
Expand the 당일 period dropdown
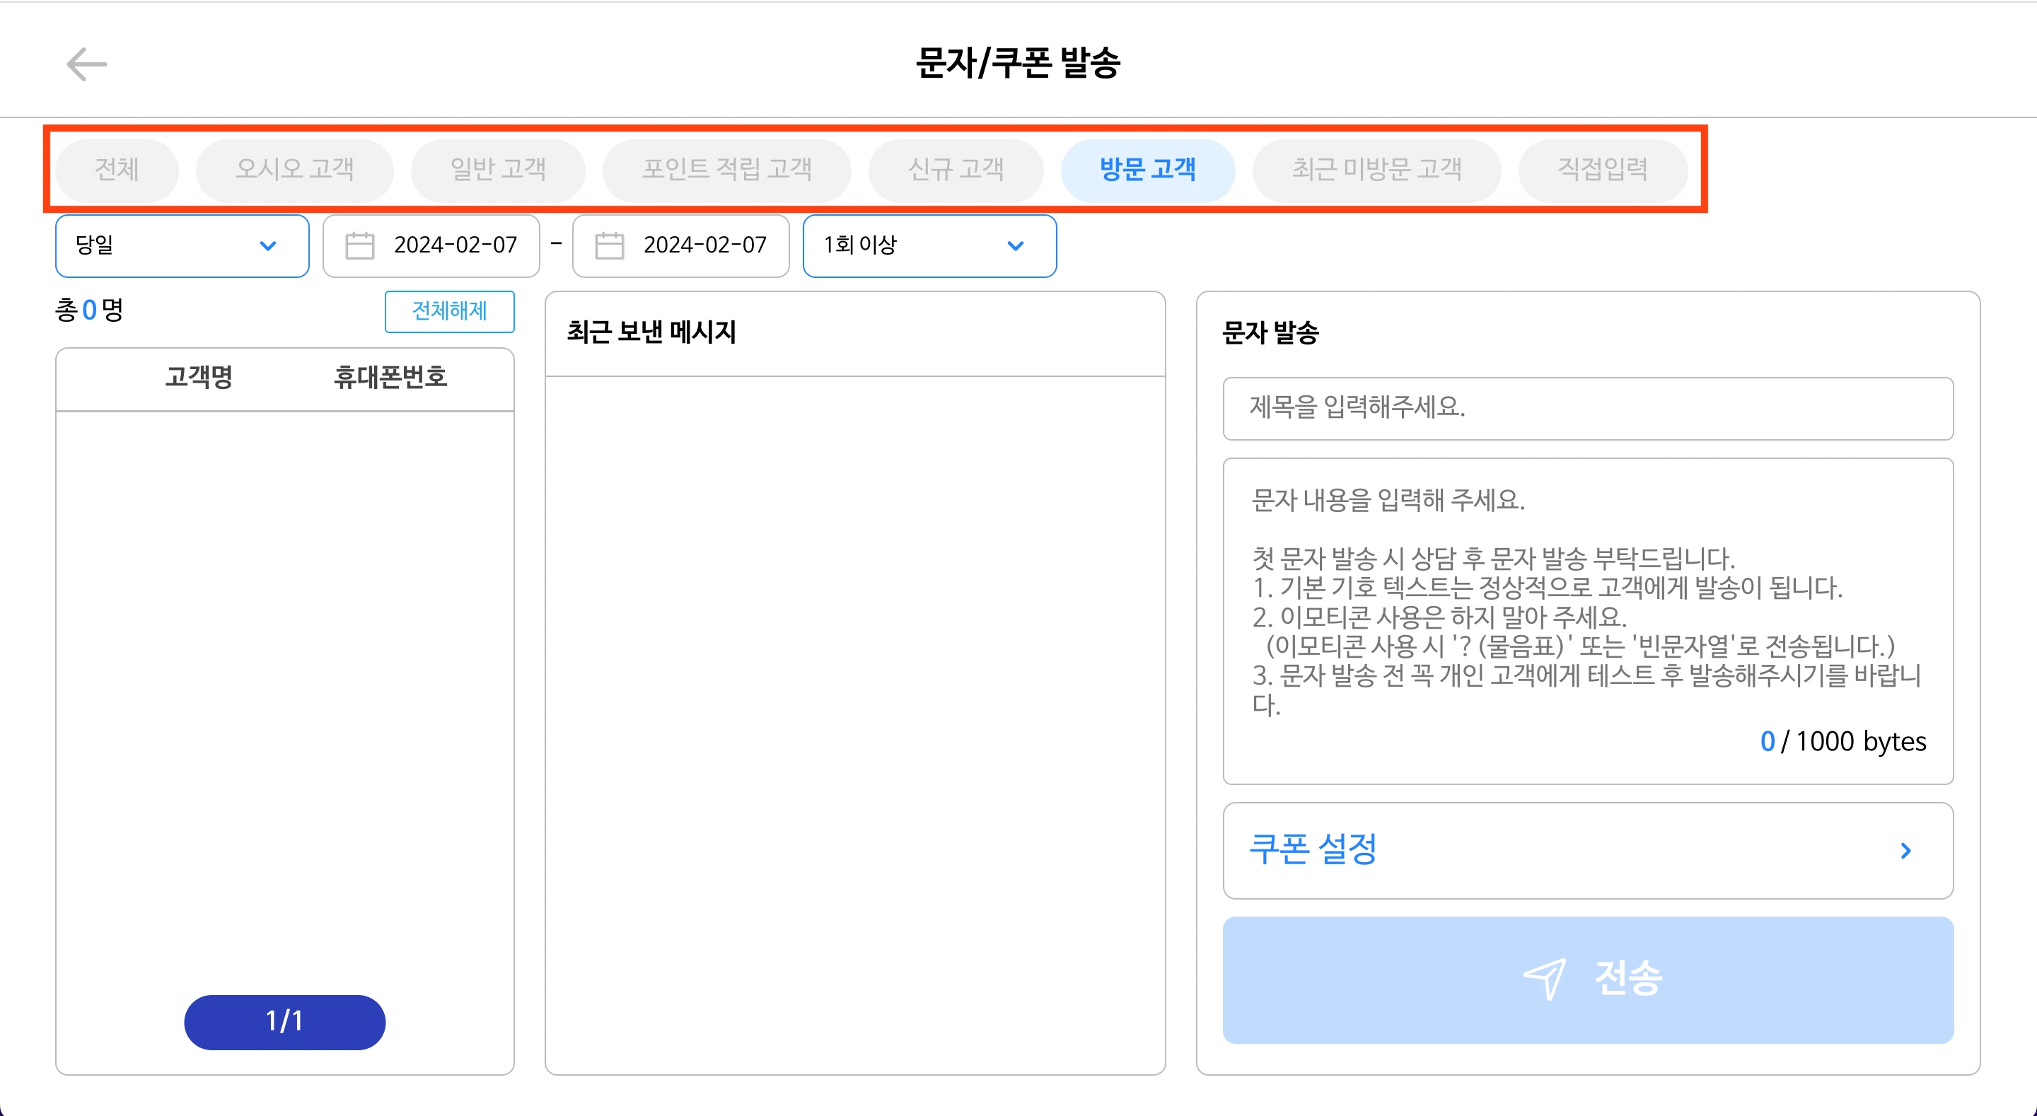182,246
